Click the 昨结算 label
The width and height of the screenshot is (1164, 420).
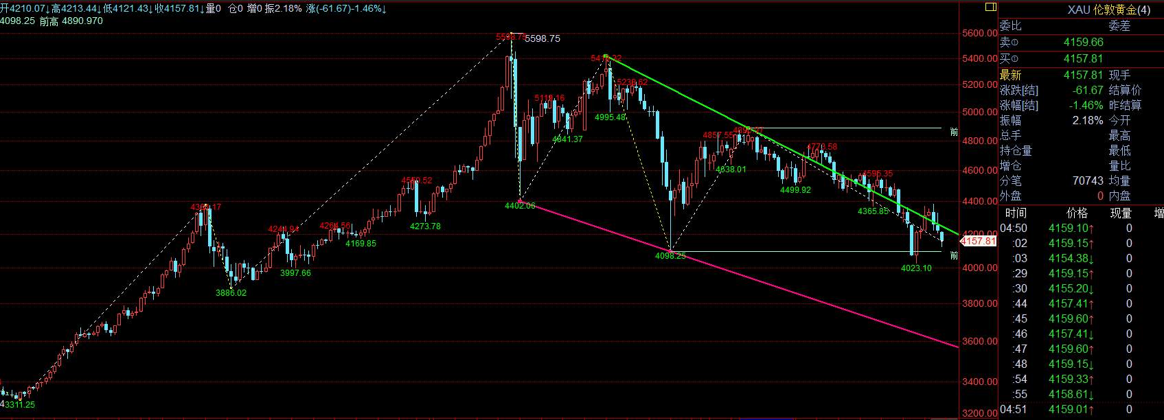click(1125, 106)
